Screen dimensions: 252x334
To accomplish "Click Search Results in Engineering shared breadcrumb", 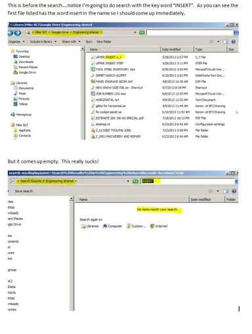I will [47, 181].
